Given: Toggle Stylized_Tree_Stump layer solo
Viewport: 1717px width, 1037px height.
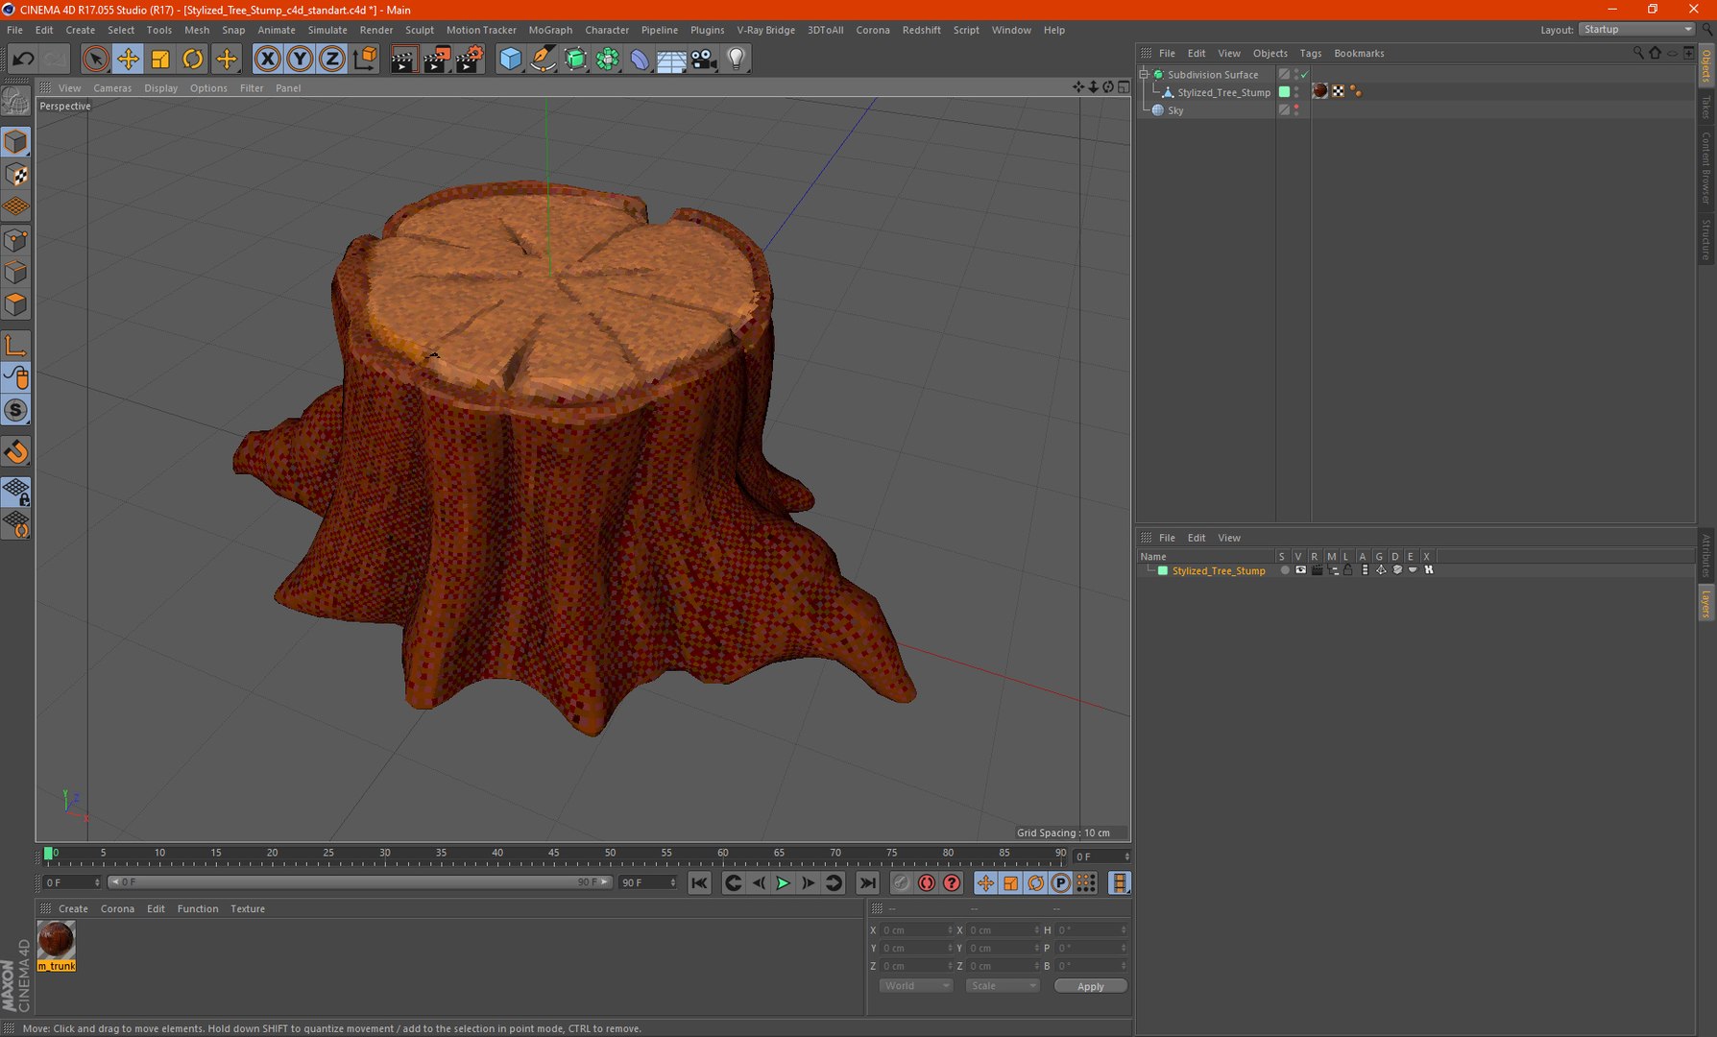Looking at the screenshot, I should pyautogui.click(x=1285, y=570).
